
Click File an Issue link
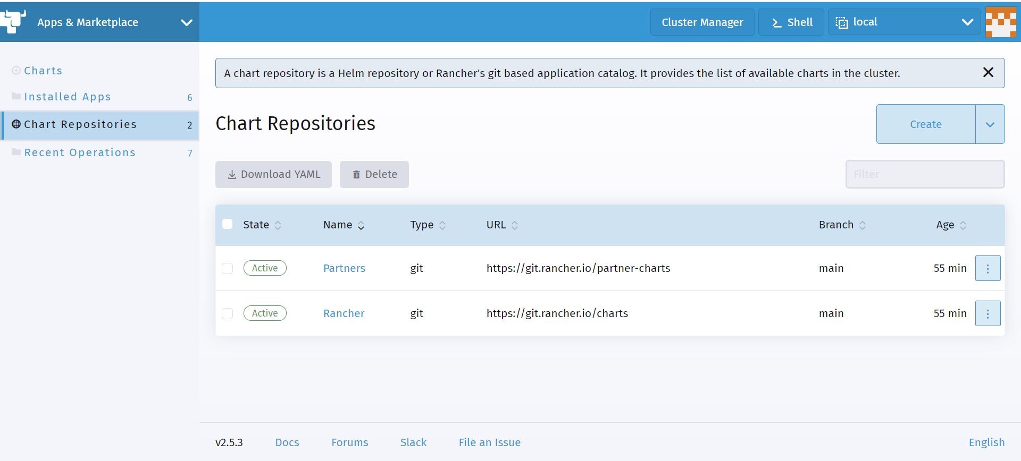[490, 442]
